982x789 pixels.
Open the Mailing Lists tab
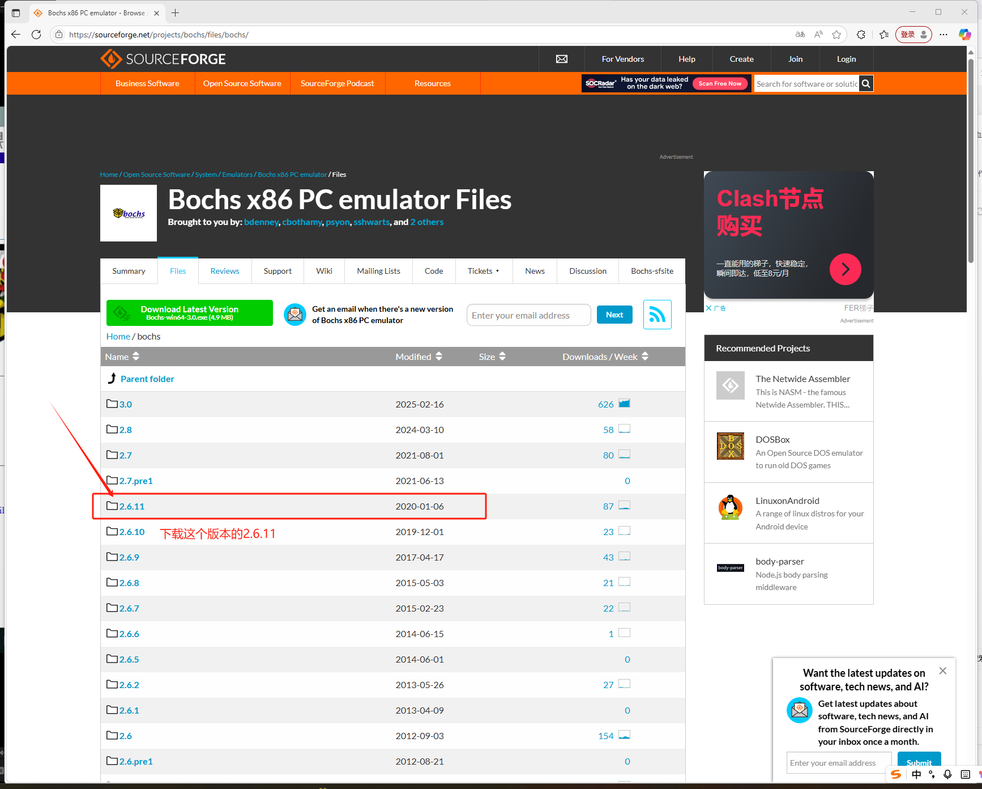[x=378, y=271]
